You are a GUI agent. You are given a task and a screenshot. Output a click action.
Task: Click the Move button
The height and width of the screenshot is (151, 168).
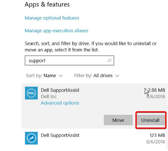(x=118, y=120)
